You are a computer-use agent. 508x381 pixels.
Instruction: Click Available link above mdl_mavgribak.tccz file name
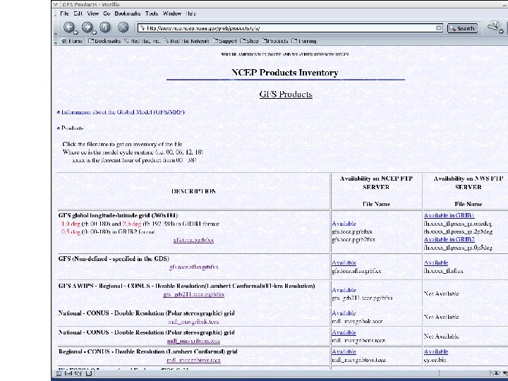344,313
